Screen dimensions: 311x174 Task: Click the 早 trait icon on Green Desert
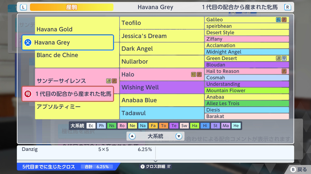coord(284,58)
